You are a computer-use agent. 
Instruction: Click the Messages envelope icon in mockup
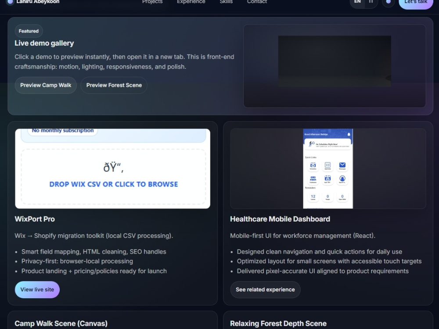[342, 165]
